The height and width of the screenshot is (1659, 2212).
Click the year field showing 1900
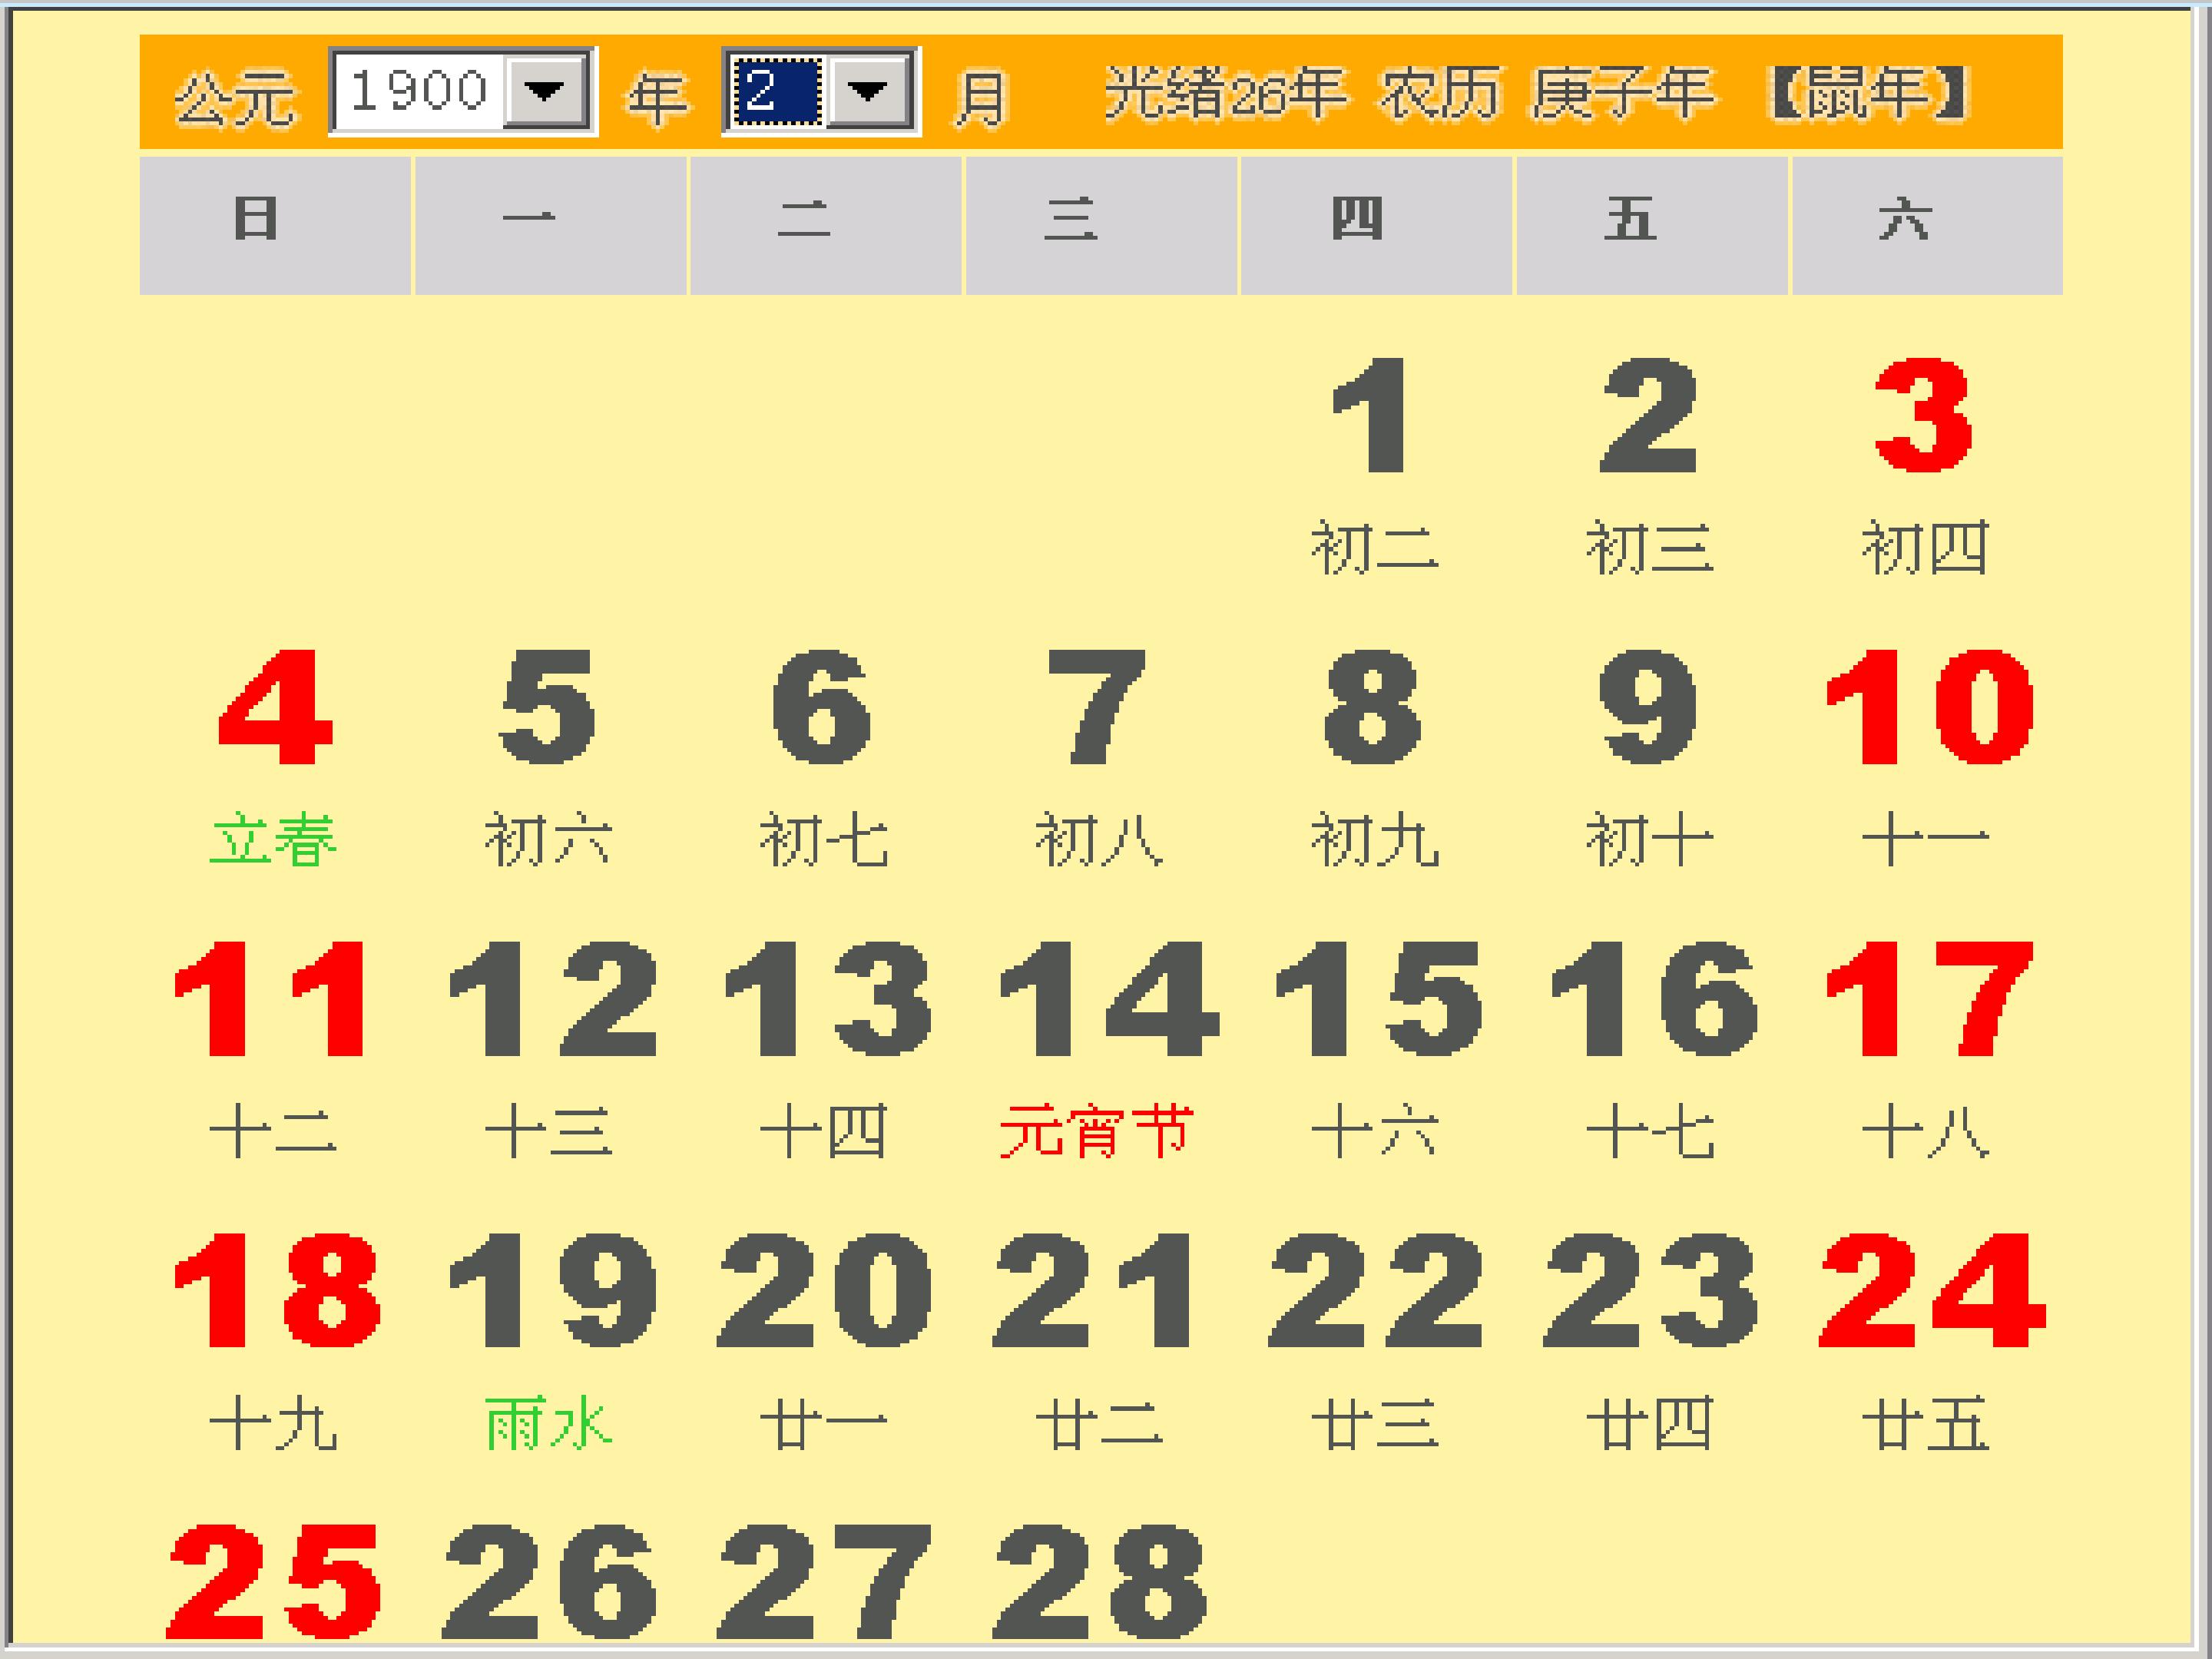click(419, 91)
